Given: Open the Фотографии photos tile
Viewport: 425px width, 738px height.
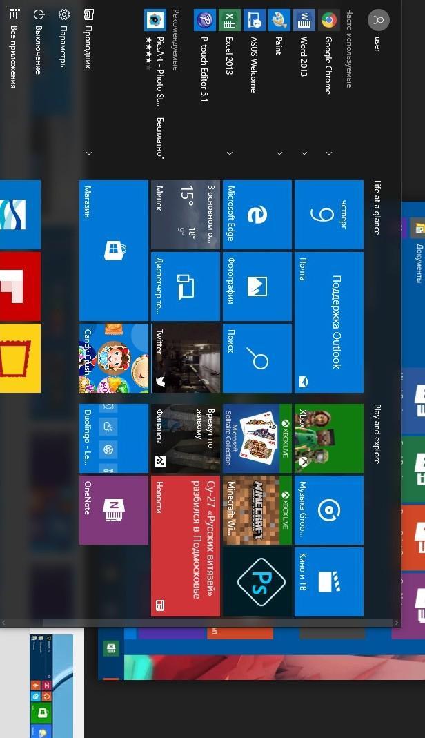Looking at the screenshot, I should pyautogui.click(x=257, y=287).
